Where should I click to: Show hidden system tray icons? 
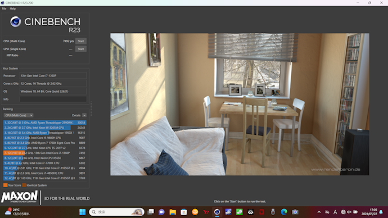coord(319,212)
